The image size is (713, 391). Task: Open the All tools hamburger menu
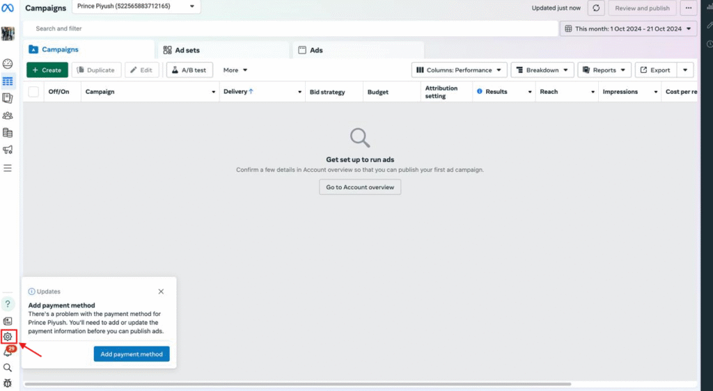click(8, 168)
